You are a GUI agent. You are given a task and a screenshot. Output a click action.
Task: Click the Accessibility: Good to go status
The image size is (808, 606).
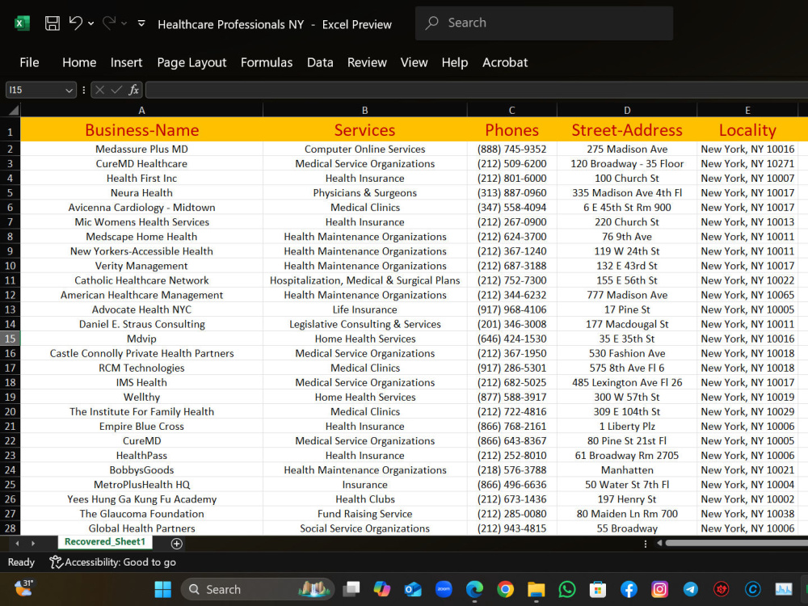(113, 562)
